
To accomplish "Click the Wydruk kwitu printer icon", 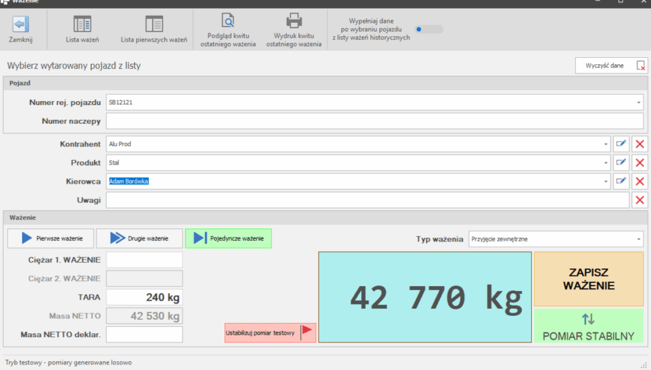I will click(294, 20).
